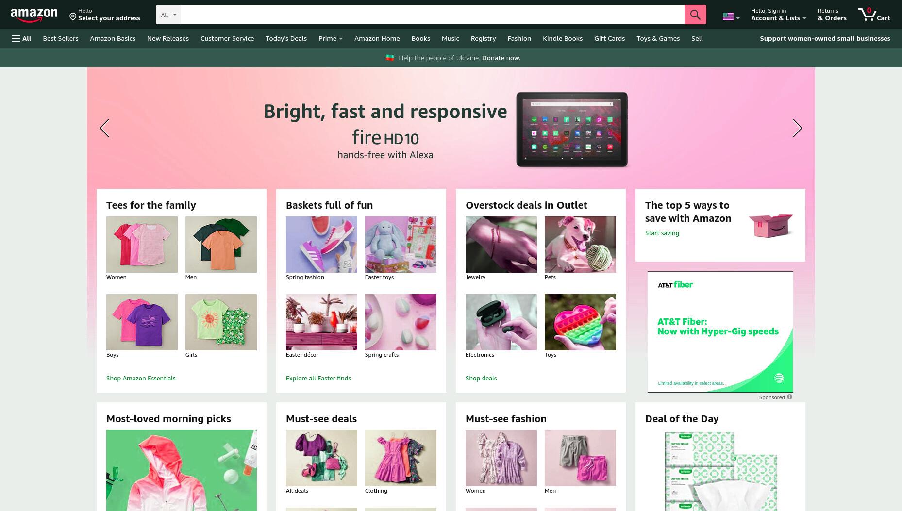This screenshot has width=902, height=511.
Task: Select New Releases in nav bar
Action: 168,38
